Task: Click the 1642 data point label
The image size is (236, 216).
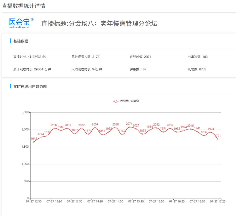Action: point(34,139)
